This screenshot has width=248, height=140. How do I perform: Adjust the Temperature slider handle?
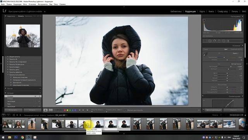tap(224, 57)
